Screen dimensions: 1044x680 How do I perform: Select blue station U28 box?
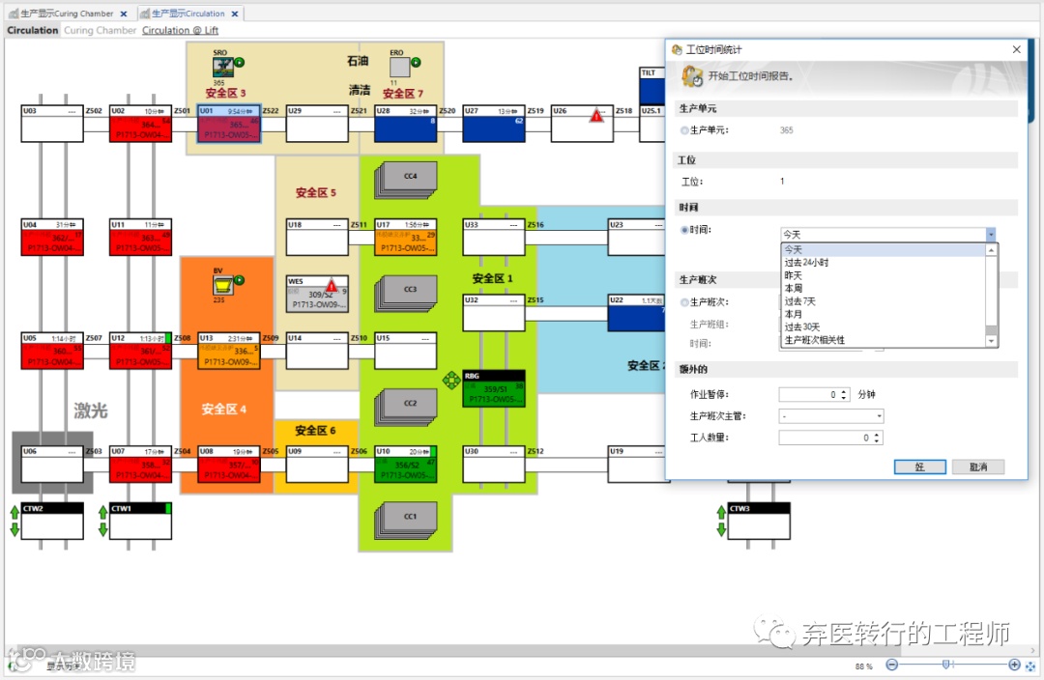(405, 124)
